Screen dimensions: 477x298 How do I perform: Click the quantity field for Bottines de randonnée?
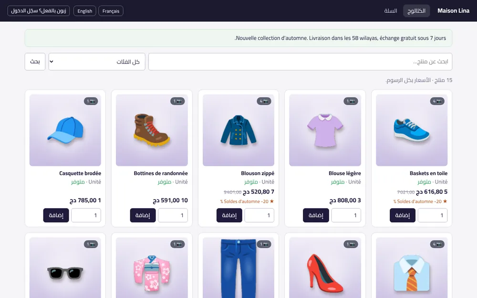(x=173, y=216)
